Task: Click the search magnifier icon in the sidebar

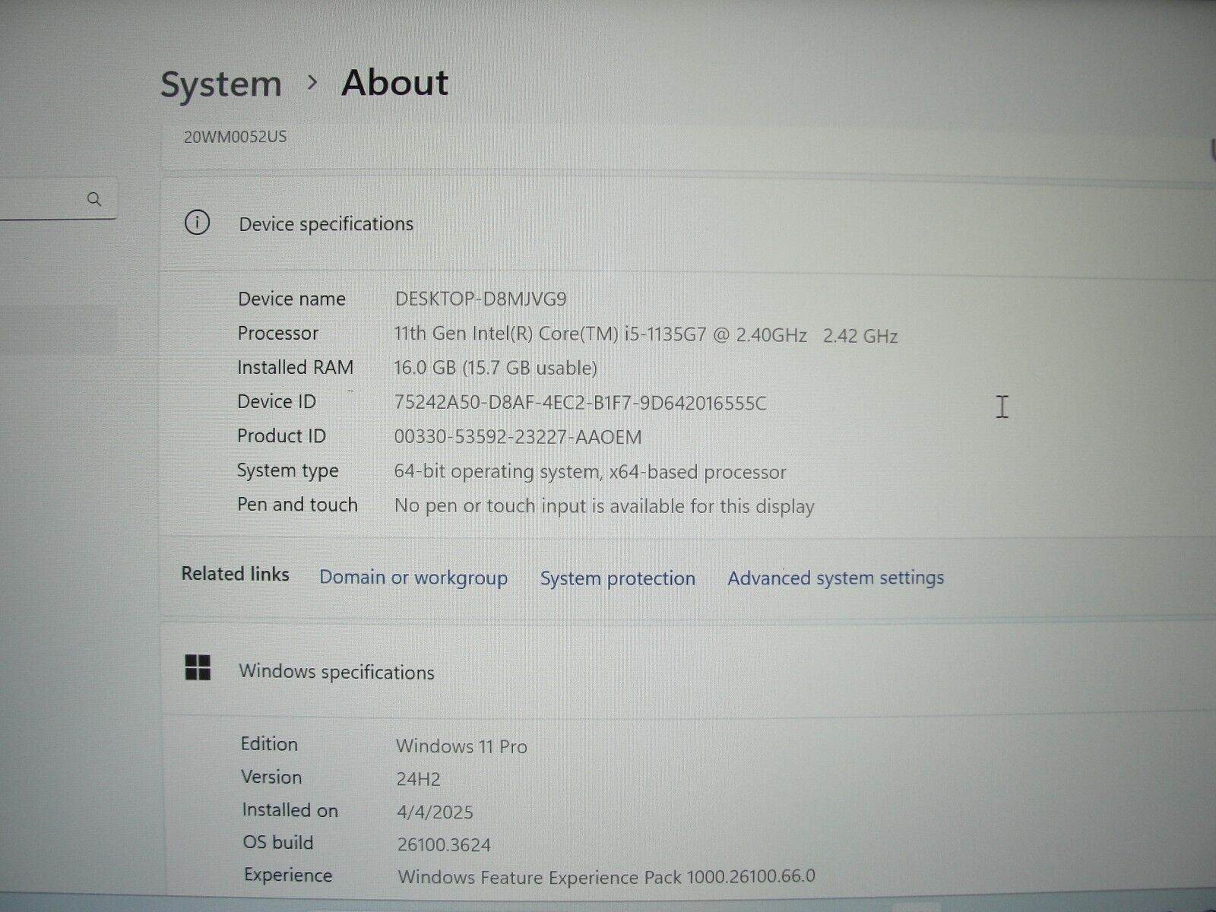Action: tap(94, 199)
